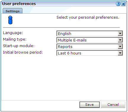
Task: Cancel the preference changes
Action: click(x=113, y=105)
